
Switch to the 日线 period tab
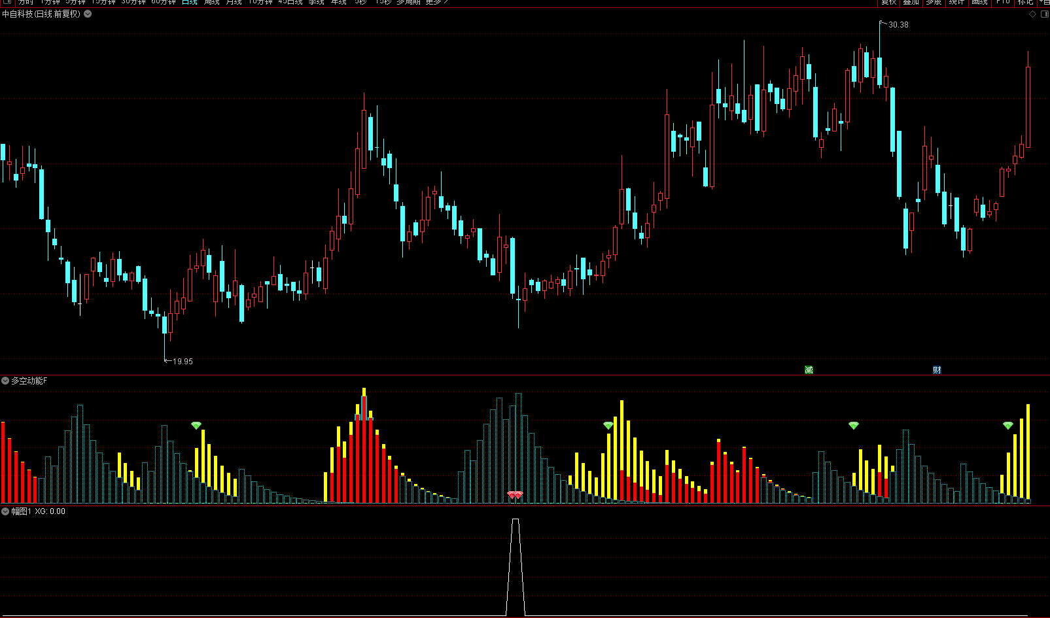[x=190, y=3]
